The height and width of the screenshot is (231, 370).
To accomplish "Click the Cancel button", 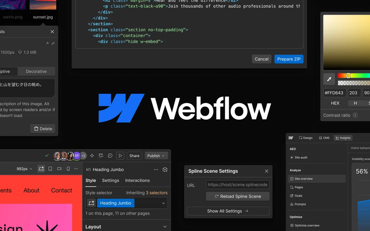I will [x=262, y=59].
